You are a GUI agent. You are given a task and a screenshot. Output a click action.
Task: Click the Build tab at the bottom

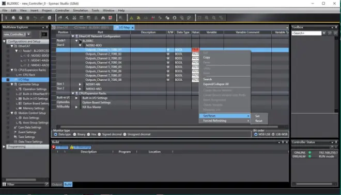tap(68, 184)
